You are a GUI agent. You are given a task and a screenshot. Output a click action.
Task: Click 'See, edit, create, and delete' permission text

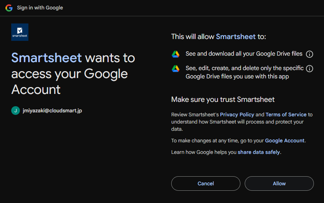(244, 72)
